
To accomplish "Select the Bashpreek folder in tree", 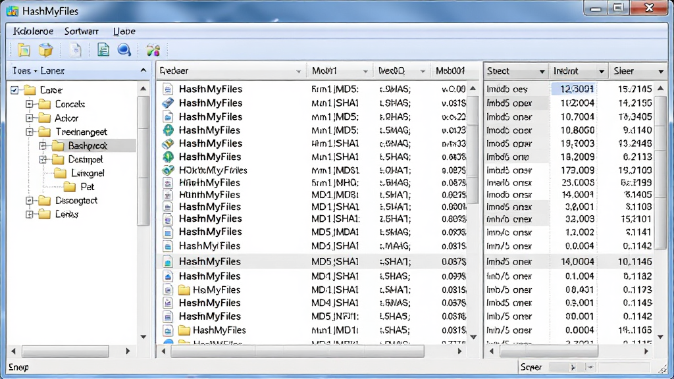I will [x=88, y=145].
